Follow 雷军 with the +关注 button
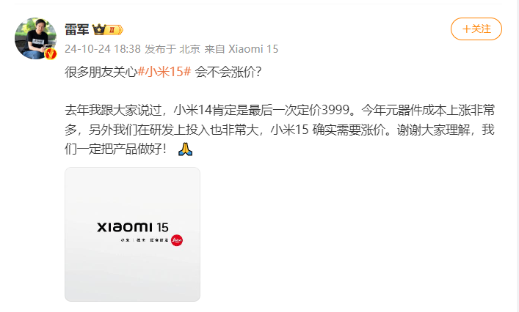The height and width of the screenshot is (312, 519). pyautogui.click(x=476, y=29)
